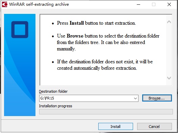178x133 pixels.
Task: Click the scroll down arrow in the instructions box
Action: tap(169, 78)
